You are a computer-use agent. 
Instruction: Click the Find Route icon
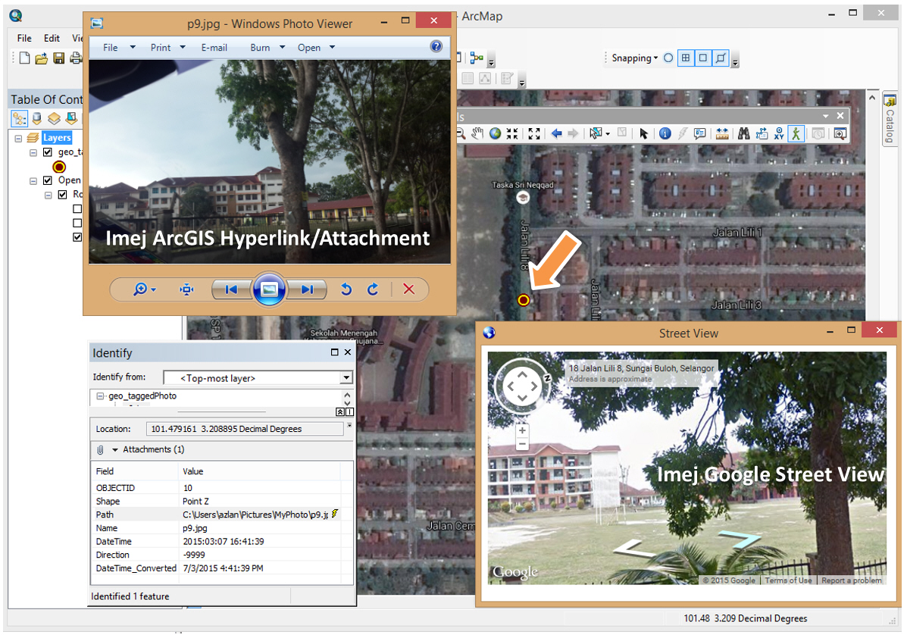coord(762,133)
